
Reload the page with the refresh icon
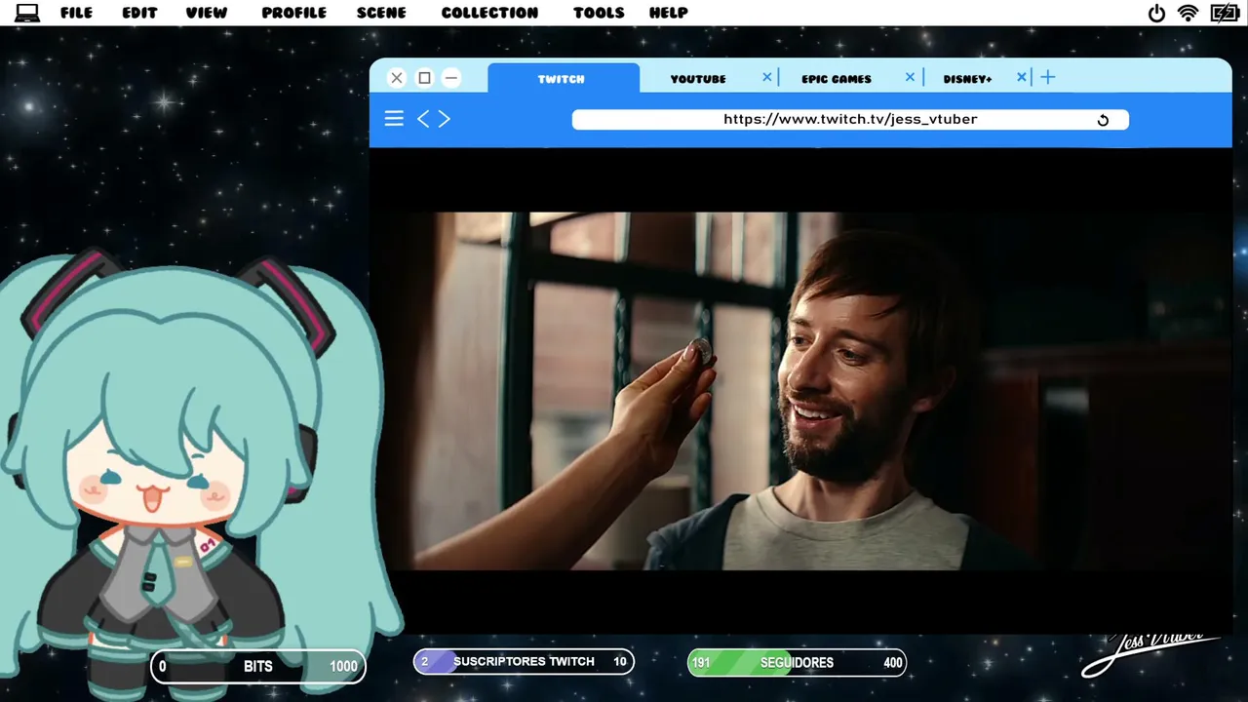[x=1103, y=120]
